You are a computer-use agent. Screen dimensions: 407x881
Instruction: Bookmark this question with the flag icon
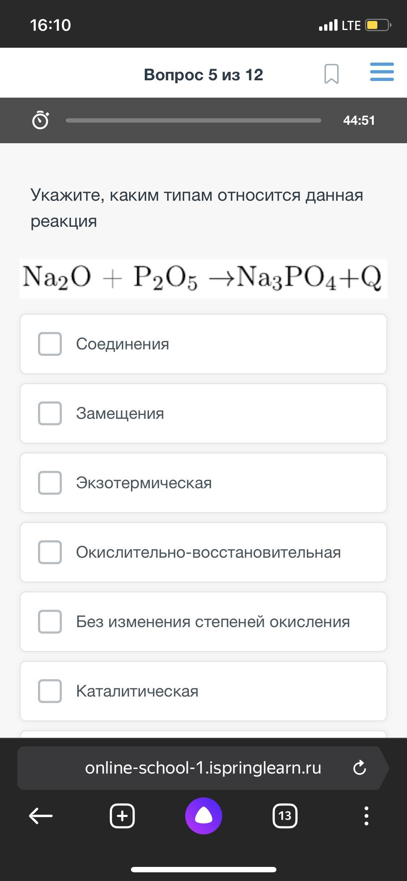click(331, 74)
